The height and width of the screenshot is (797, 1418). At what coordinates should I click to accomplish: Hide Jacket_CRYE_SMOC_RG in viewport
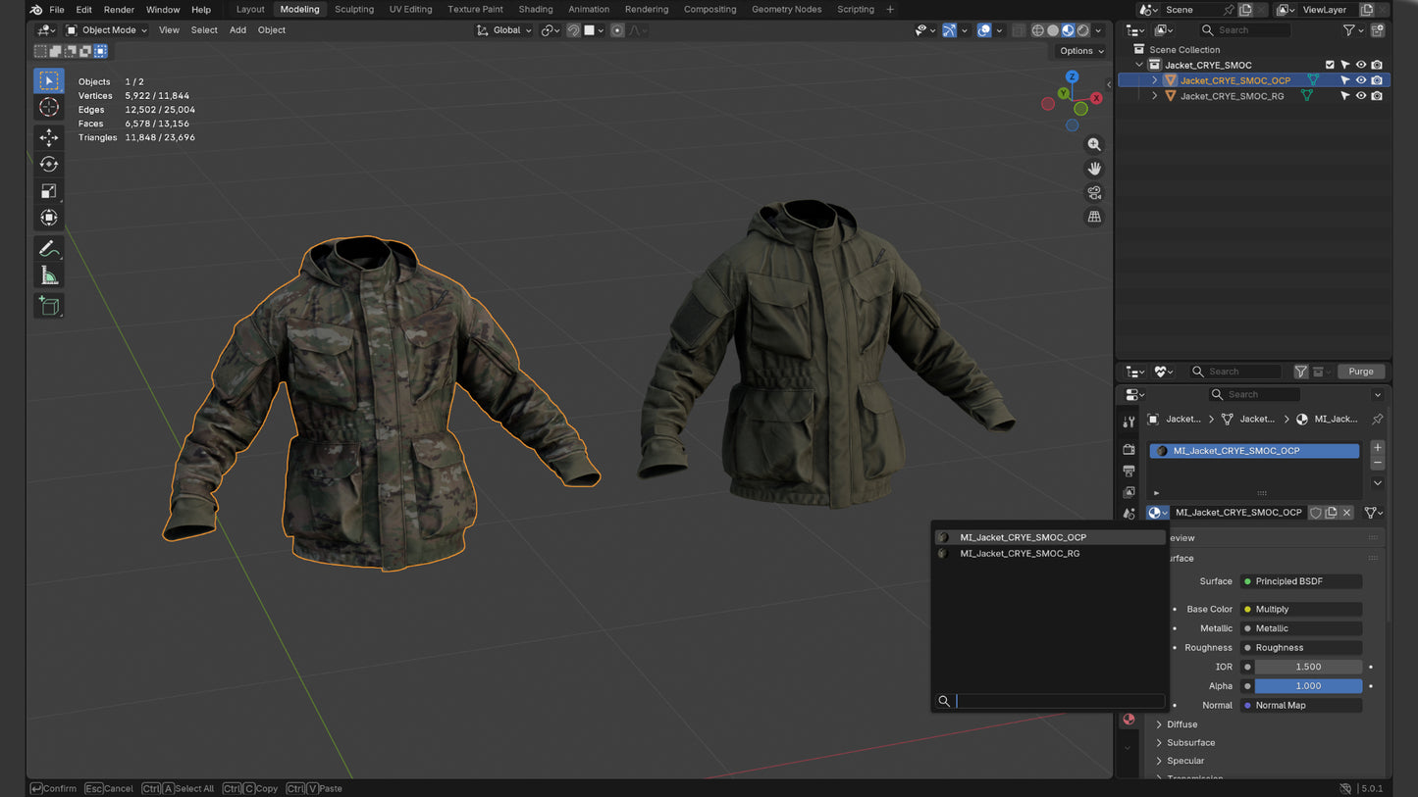pos(1361,96)
